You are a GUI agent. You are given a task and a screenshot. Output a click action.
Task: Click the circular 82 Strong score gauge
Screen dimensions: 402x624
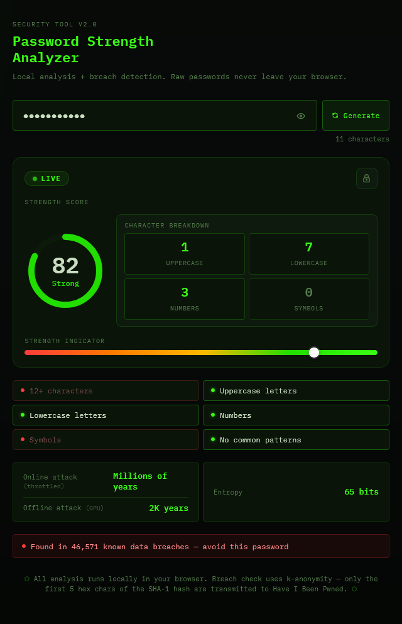[x=65, y=271]
